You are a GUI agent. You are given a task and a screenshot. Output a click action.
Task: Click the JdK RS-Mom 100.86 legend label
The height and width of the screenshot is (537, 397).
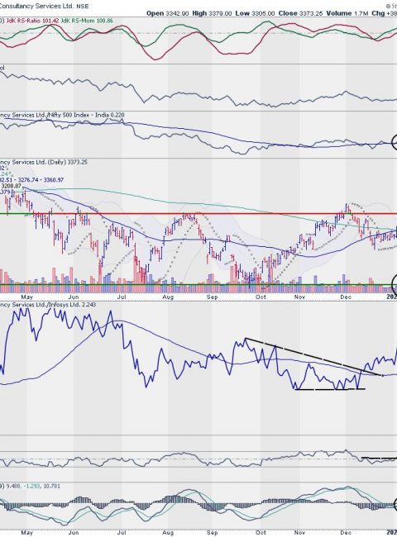coord(87,21)
